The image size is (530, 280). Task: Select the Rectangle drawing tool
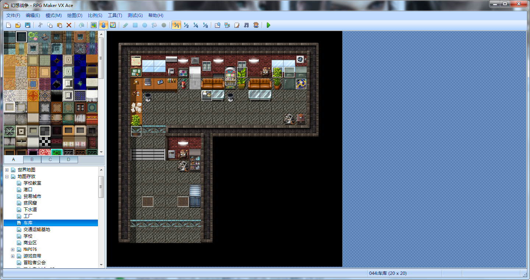135,25
